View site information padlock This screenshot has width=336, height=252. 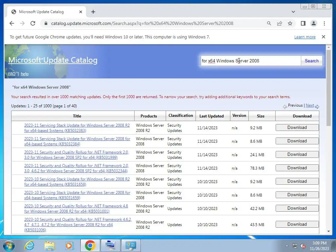tap(46, 23)
